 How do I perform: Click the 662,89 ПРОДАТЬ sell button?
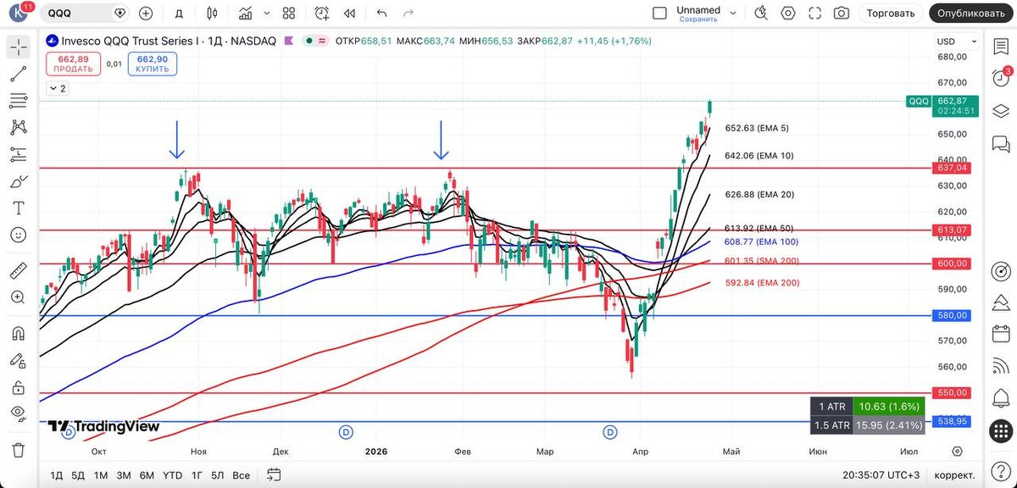point(73,64)
